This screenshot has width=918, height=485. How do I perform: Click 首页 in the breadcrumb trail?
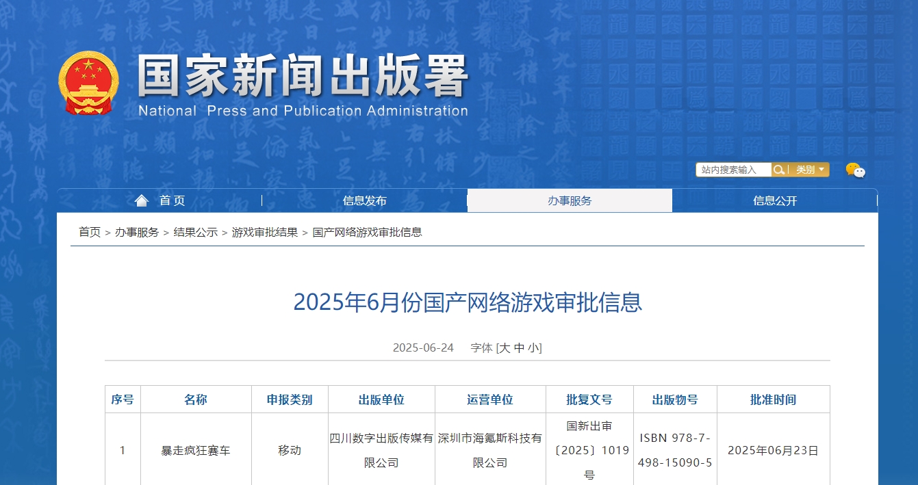click(x=90, y=232)
